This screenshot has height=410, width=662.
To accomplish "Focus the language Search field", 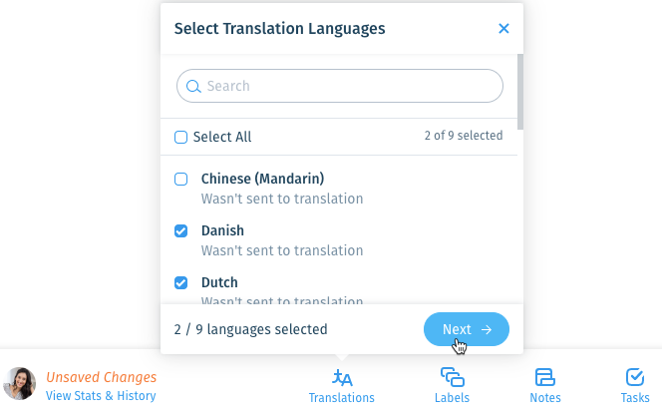I will (340, 86).
